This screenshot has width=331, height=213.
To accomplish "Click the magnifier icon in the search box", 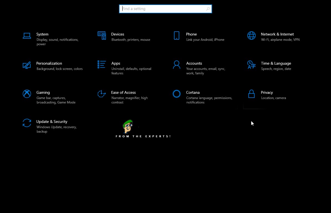I will [208, 9].
